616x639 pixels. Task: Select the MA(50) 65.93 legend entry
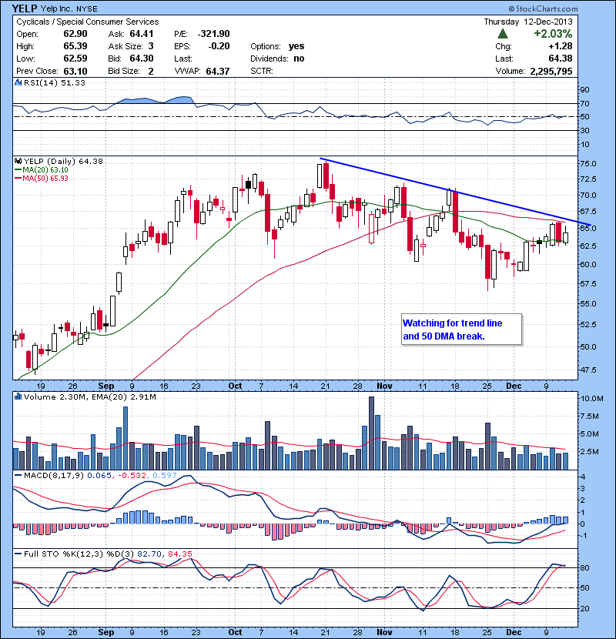pyautogui.click(x=41, y=178)
